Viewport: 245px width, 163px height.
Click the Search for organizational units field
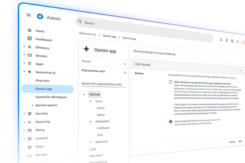pos(104,84)
